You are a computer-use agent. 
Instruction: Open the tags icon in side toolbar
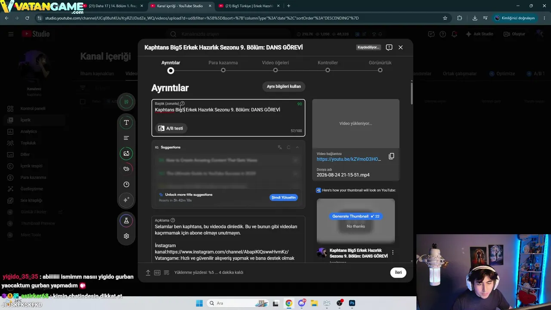click(x=126, y=169)
